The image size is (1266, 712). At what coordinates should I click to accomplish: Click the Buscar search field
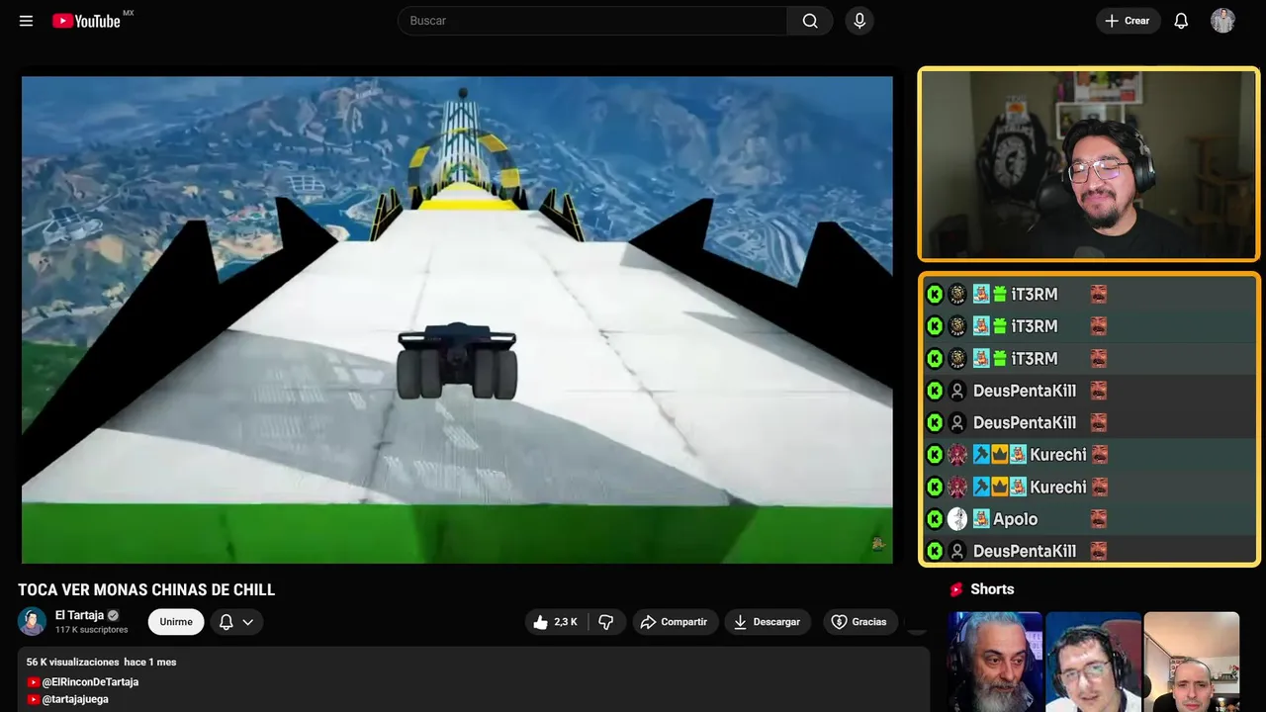pos(592,21)
